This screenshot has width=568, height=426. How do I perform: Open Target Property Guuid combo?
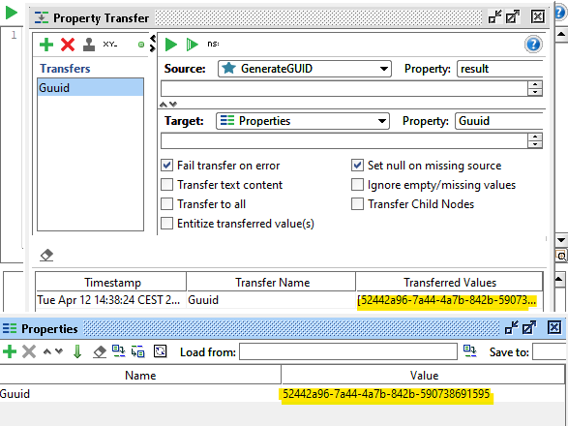click(499, 121)
